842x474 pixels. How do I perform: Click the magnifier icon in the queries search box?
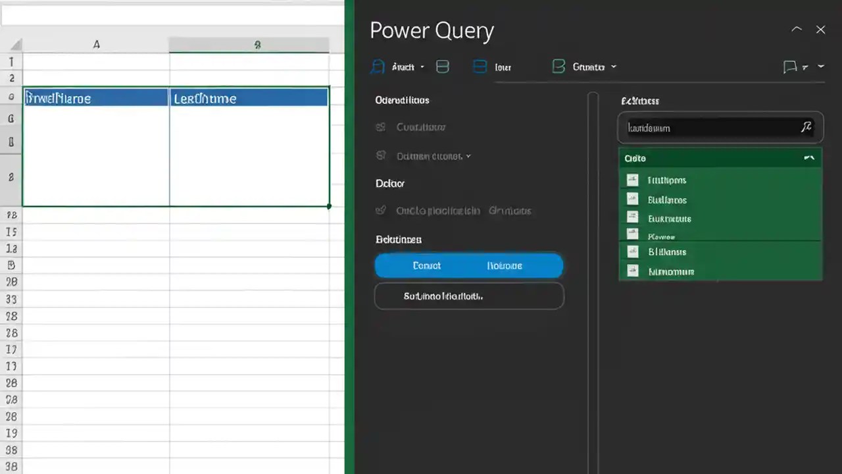[806, 128]
